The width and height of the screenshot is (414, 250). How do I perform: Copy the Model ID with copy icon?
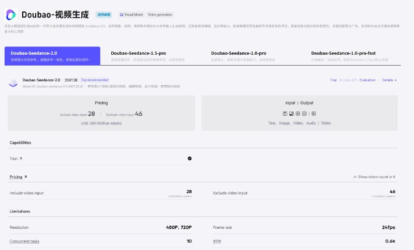coord(81,86)
